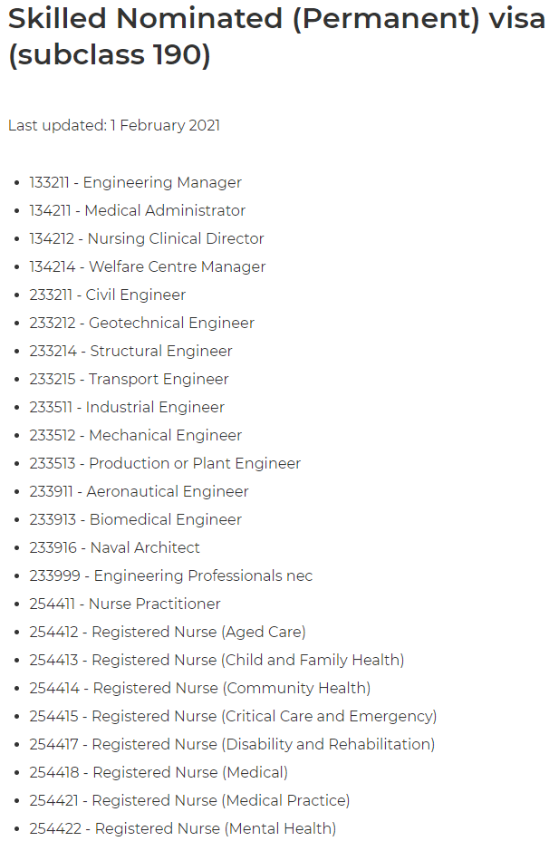Select the 233212 Geotechnical Engineer item

tap(142, 323)
